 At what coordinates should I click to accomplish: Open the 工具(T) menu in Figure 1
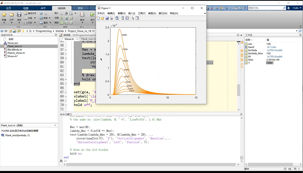pyautogui.click(x=142, y=13)
